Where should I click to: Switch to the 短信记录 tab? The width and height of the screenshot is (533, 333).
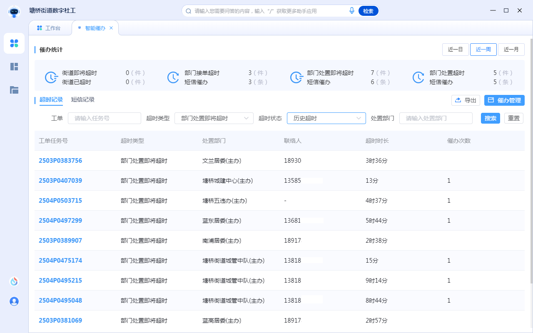tap(83, 100)
